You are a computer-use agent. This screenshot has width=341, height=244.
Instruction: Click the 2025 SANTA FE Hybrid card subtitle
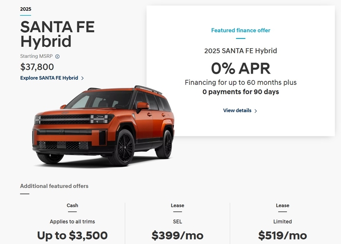pos(241,51)
